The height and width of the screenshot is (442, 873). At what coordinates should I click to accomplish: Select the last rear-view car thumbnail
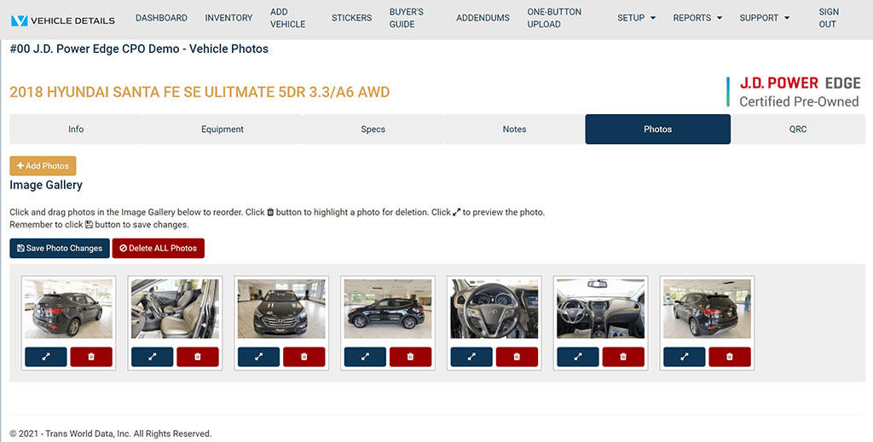click(x=707, y=308)
